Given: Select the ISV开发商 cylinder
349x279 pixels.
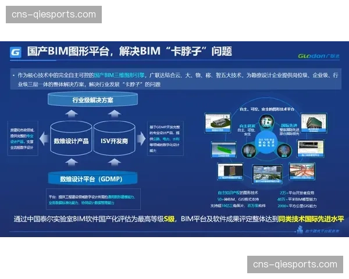Looking at the screenshot, I should [114, 138].
